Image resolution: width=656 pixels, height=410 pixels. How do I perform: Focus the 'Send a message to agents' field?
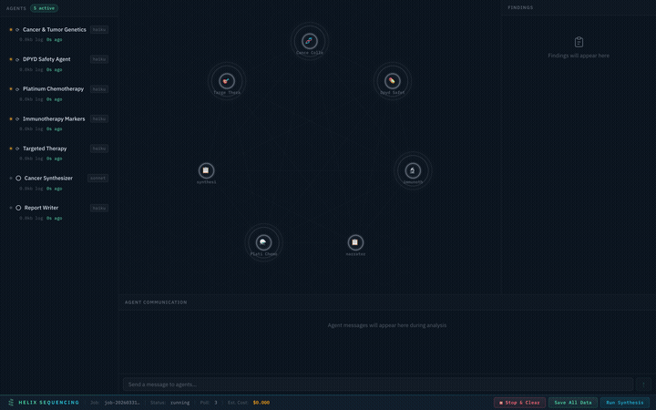(378, 384)
